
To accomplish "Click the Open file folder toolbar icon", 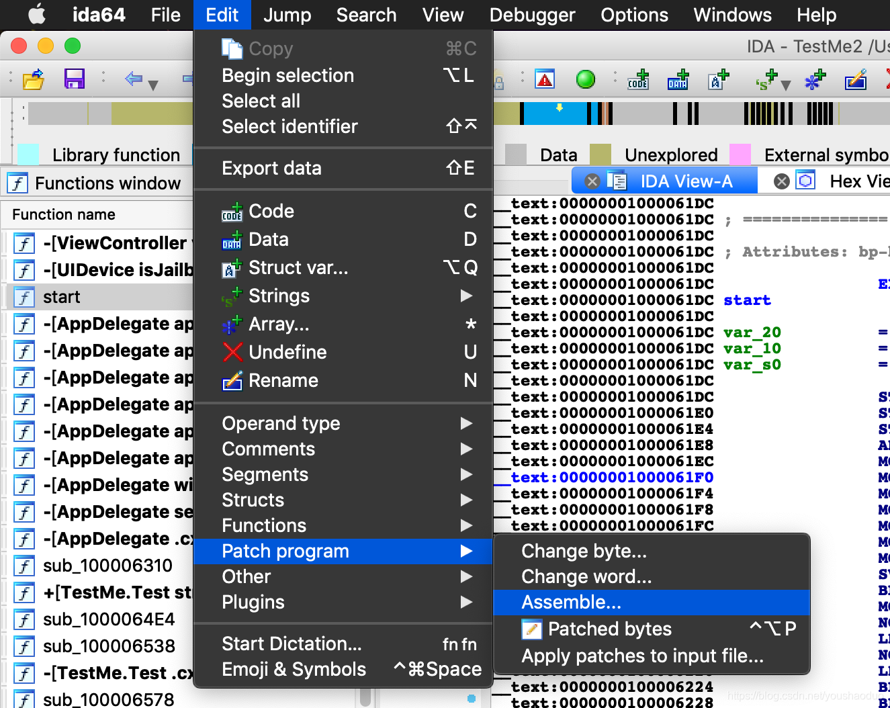I will click(x=33, y=79).
